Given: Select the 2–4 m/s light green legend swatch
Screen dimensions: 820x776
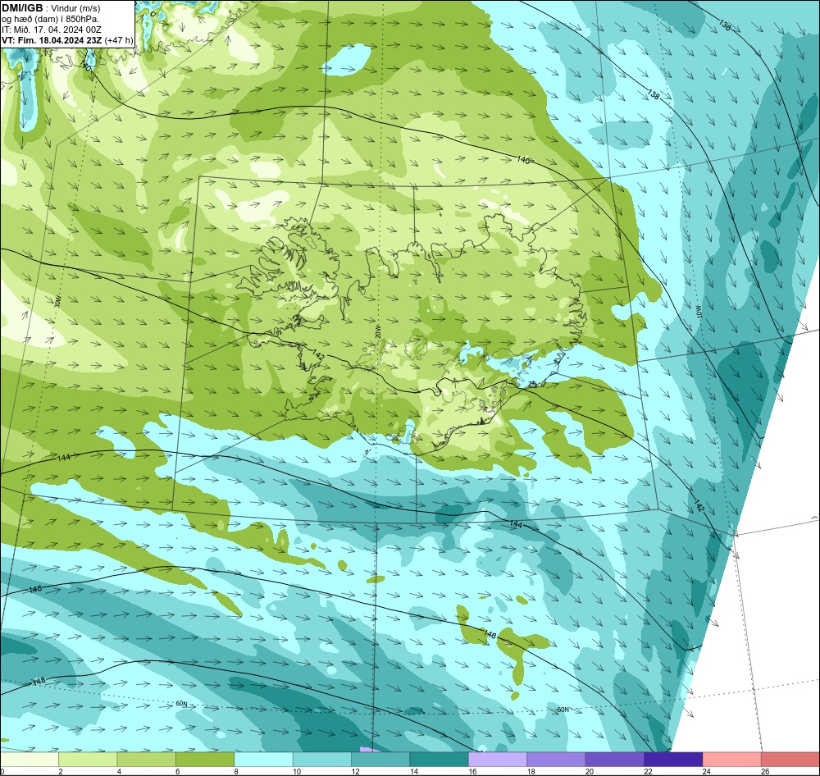Looking at the screenshot, I should click(88, 759).
